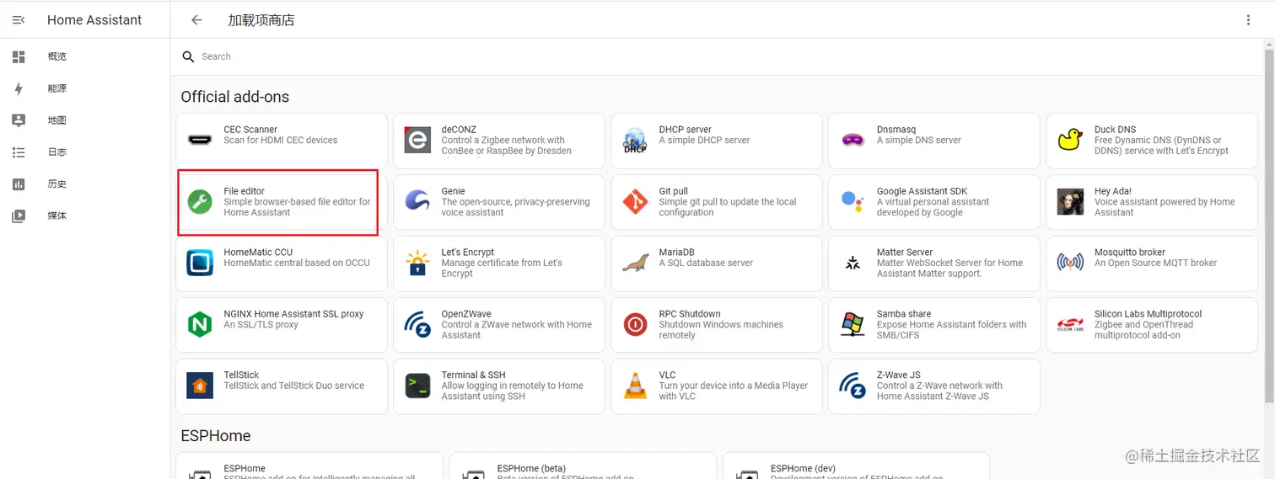Click the Terminal & SSH icon
The width and height of the screenshot is (1275, 479).
[x=417, y=386]
